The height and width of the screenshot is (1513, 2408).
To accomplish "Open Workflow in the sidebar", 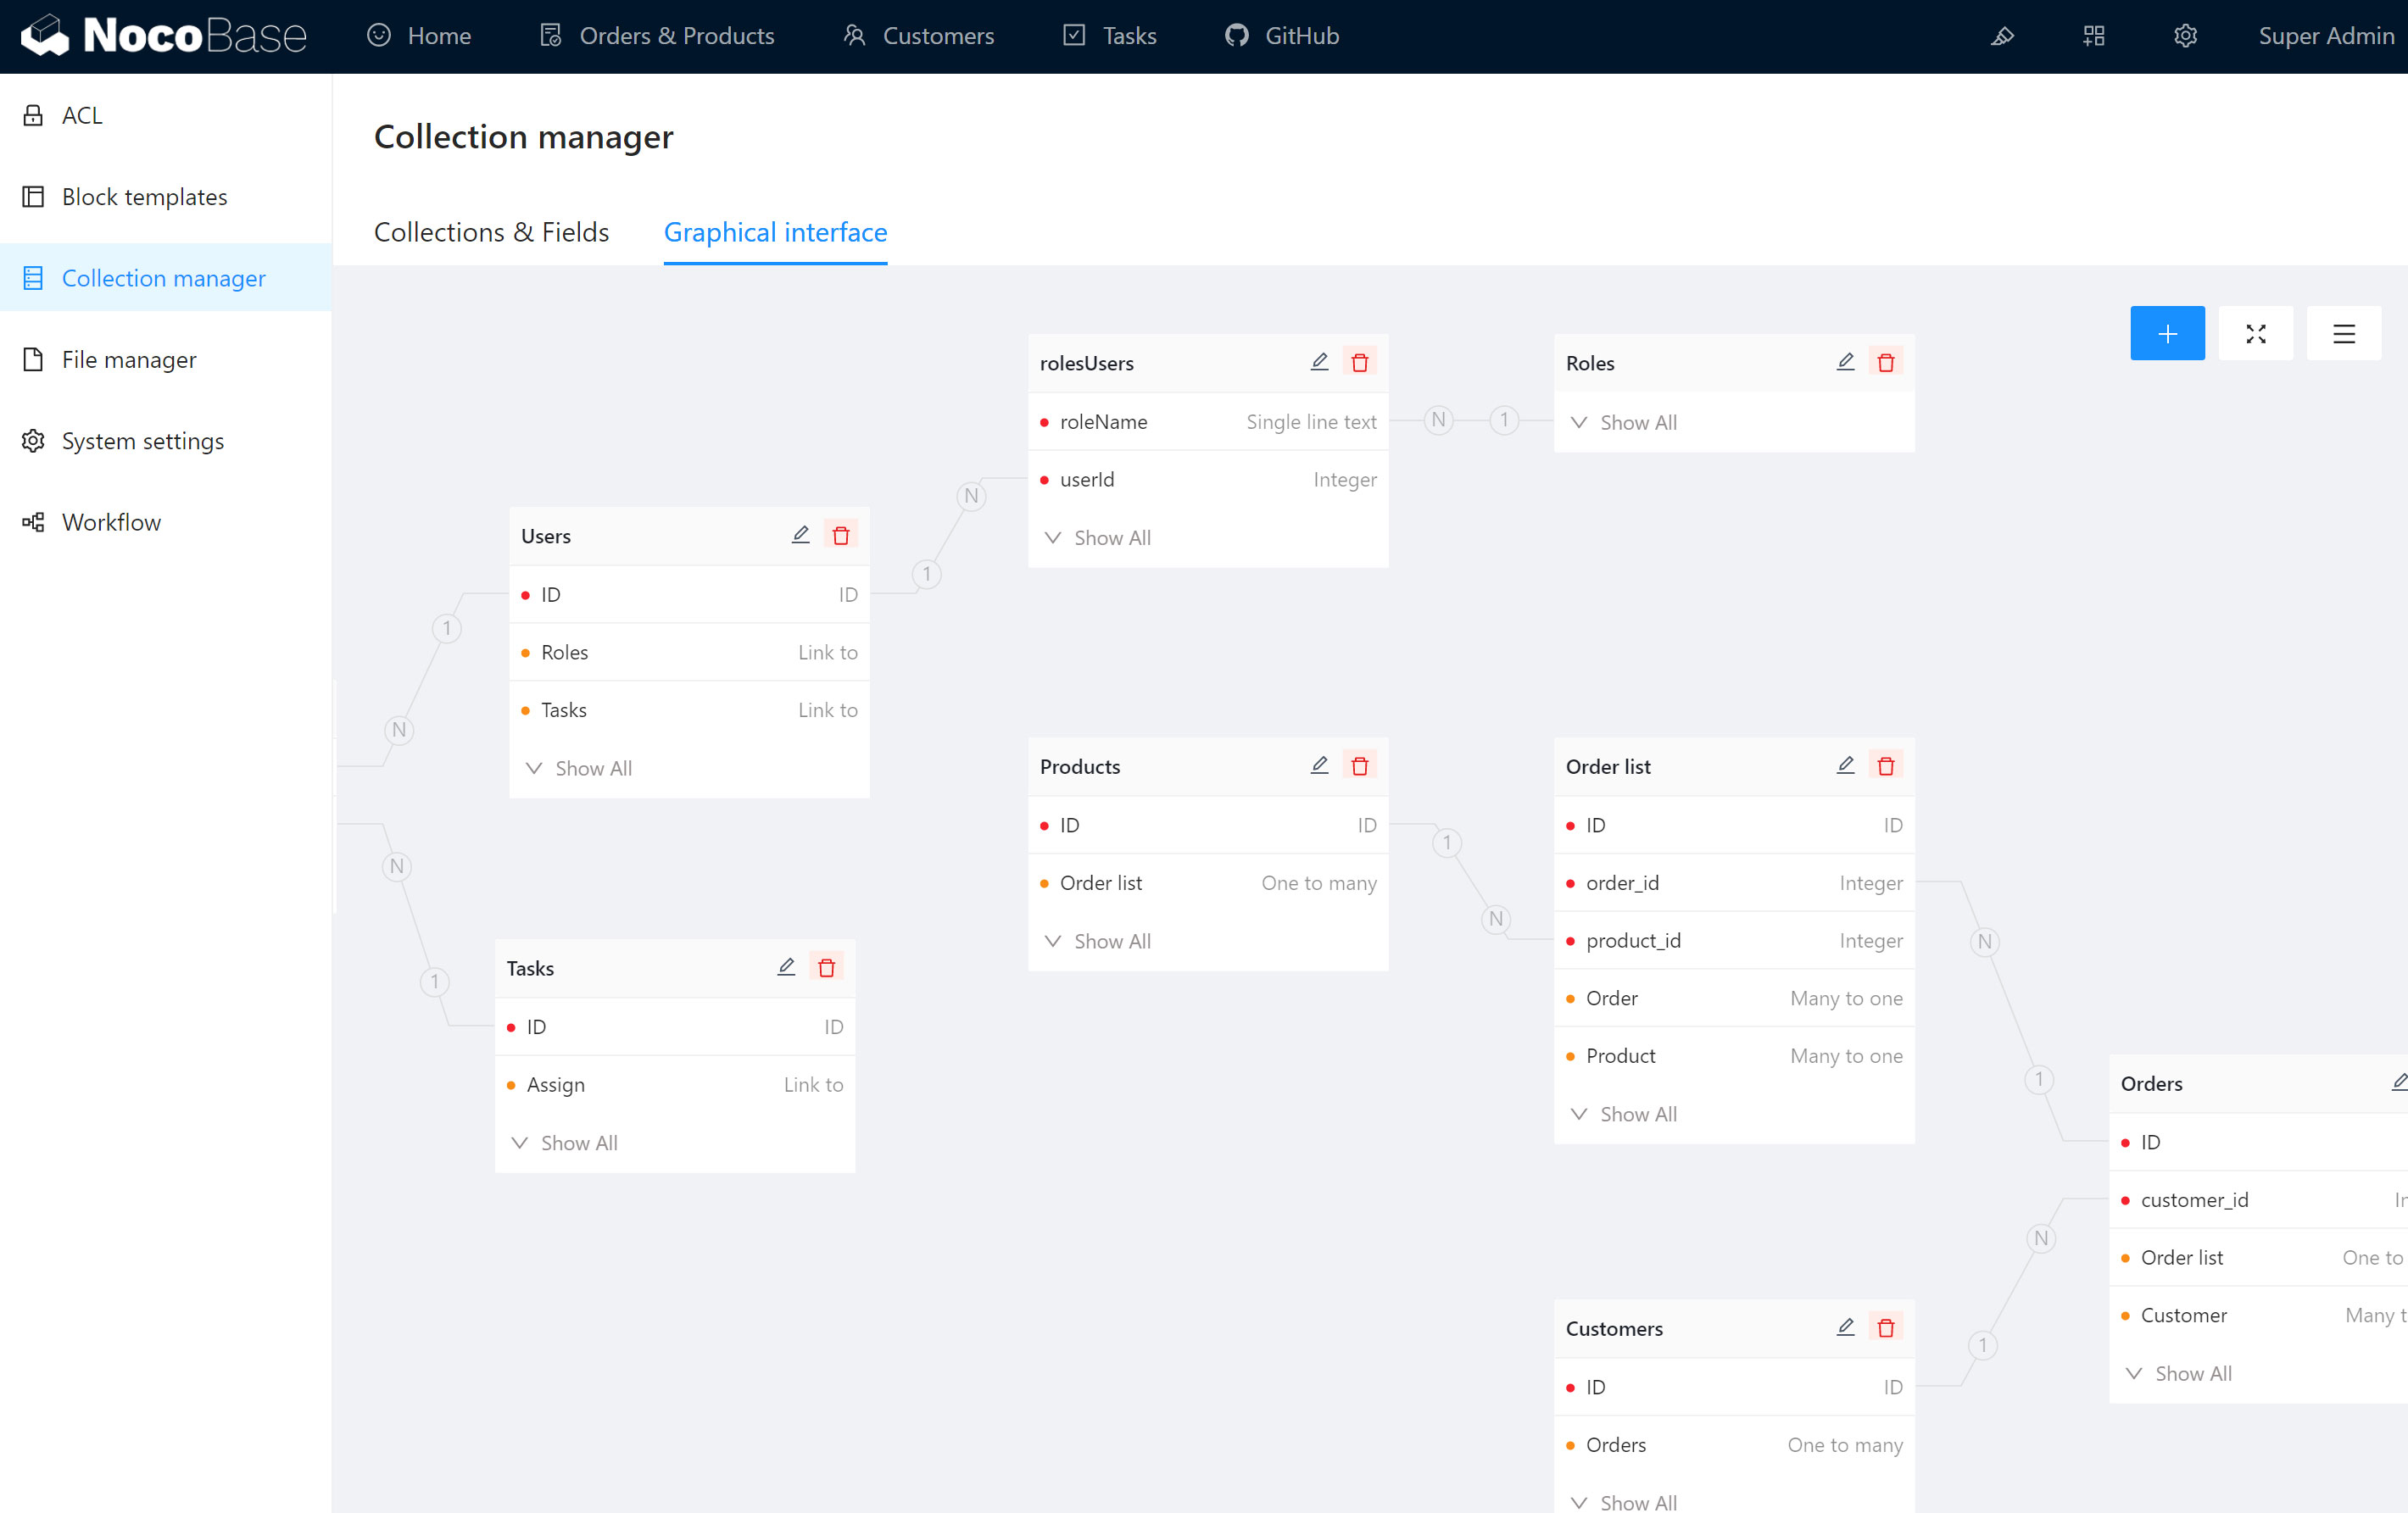I will 111,522.
